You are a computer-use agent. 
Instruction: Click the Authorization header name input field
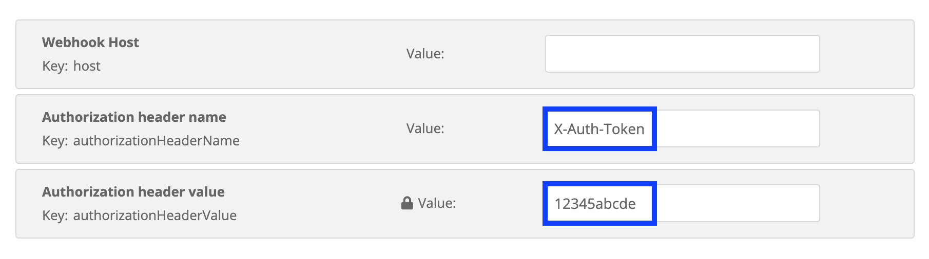682,128
